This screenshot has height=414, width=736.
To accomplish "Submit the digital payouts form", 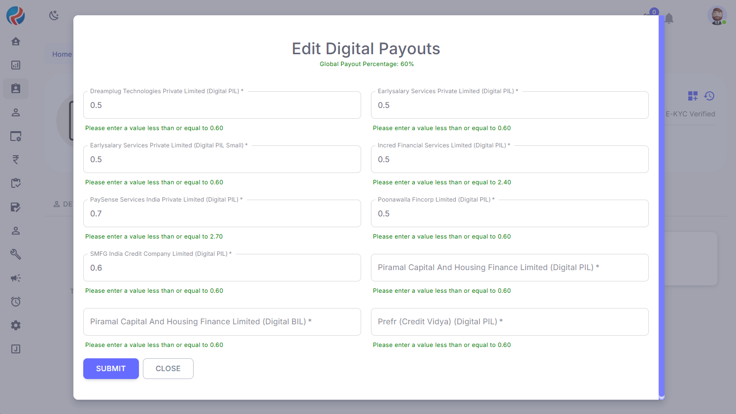I will [x=111, y=369].
